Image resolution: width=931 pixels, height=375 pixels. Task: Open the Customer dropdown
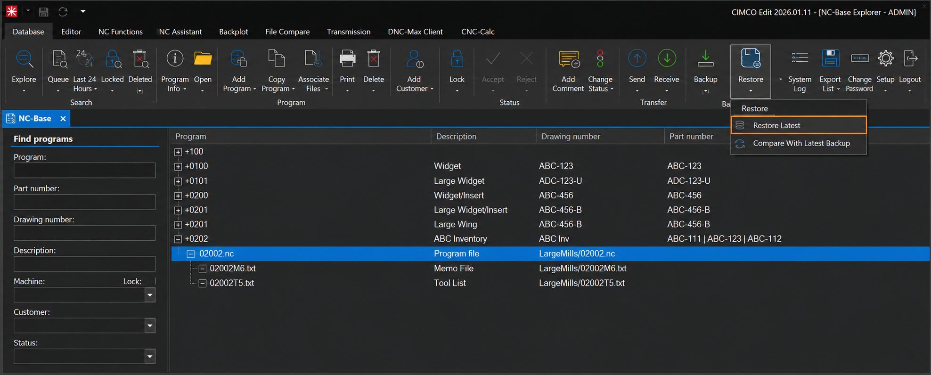coord(150,326)
